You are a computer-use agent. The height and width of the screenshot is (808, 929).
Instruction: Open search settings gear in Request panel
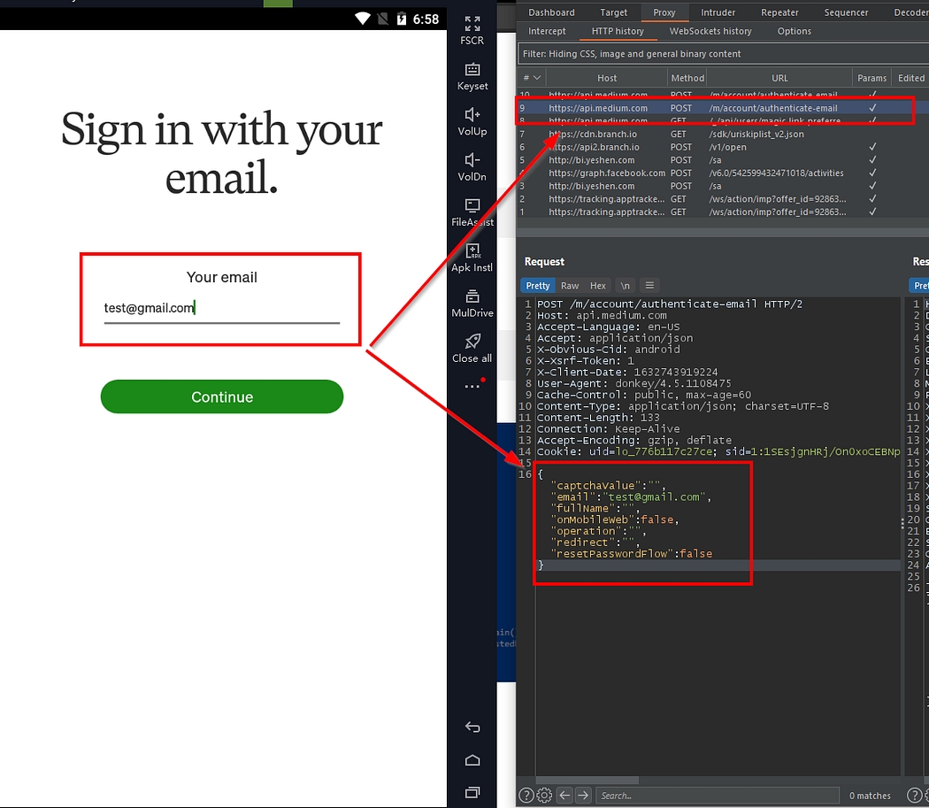(x=545, y=795)
